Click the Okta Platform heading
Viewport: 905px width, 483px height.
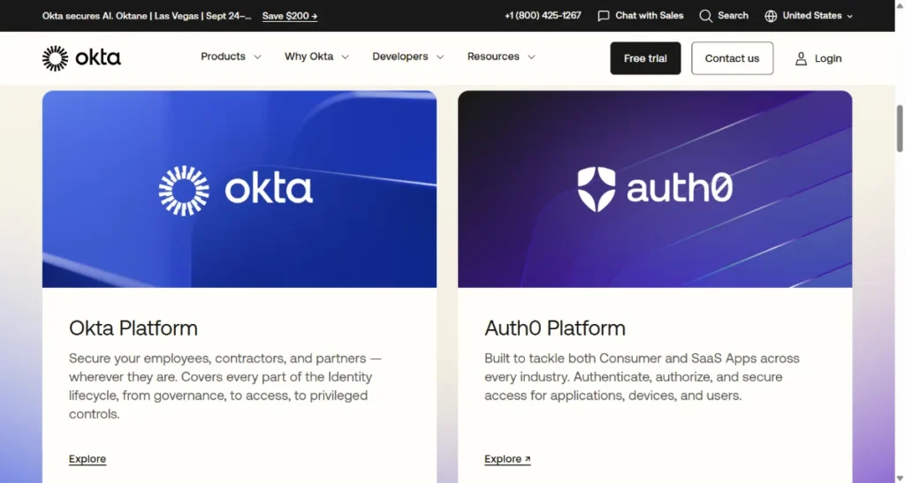pyautogui.click(x=133, y=328)
